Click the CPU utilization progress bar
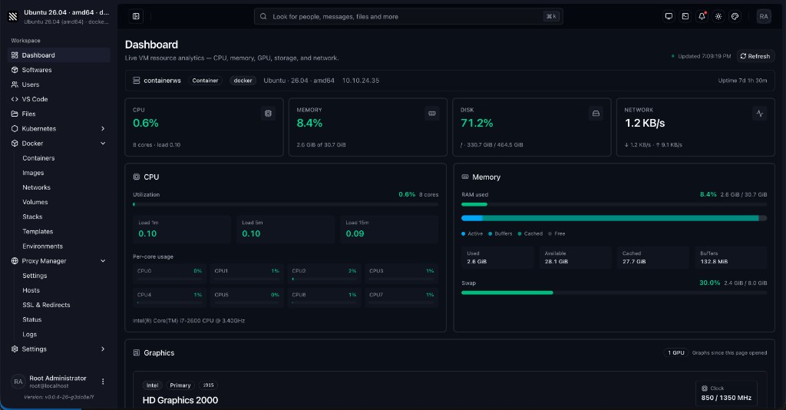 click(x=286, y=204)
